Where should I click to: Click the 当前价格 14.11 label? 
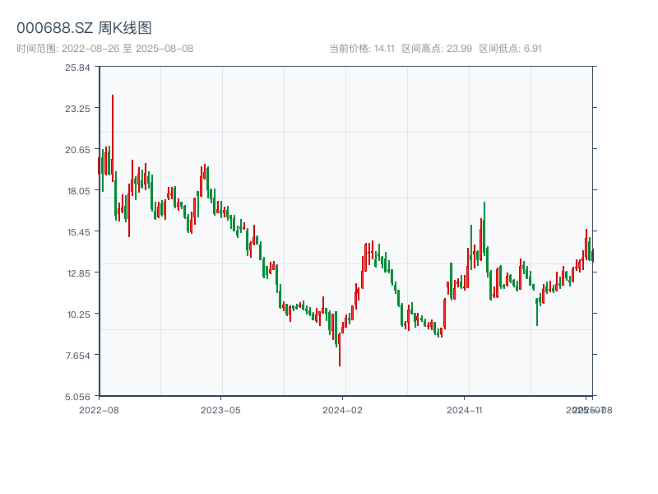(x=362, y=49)
